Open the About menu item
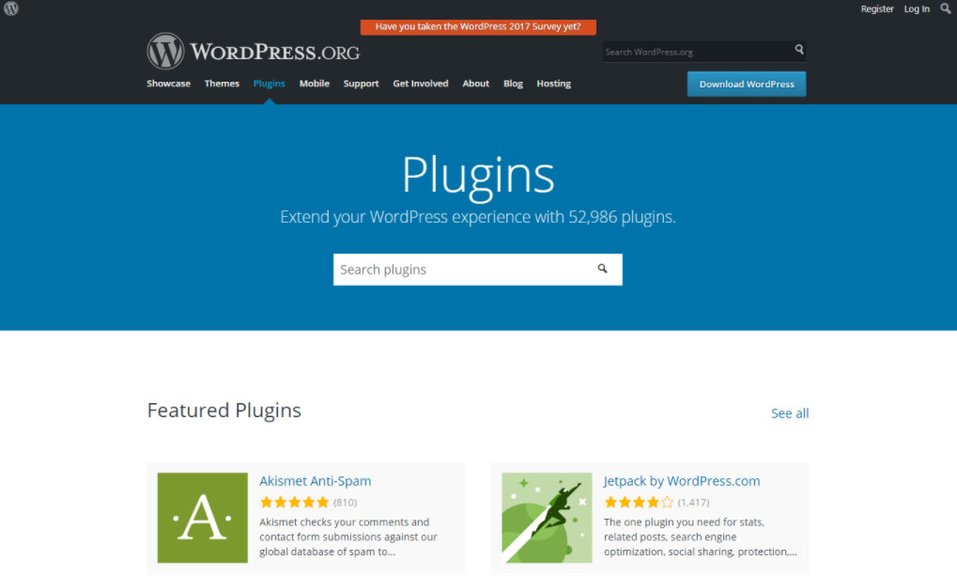This screenshot has height=576, width=957. pos(475,84)
